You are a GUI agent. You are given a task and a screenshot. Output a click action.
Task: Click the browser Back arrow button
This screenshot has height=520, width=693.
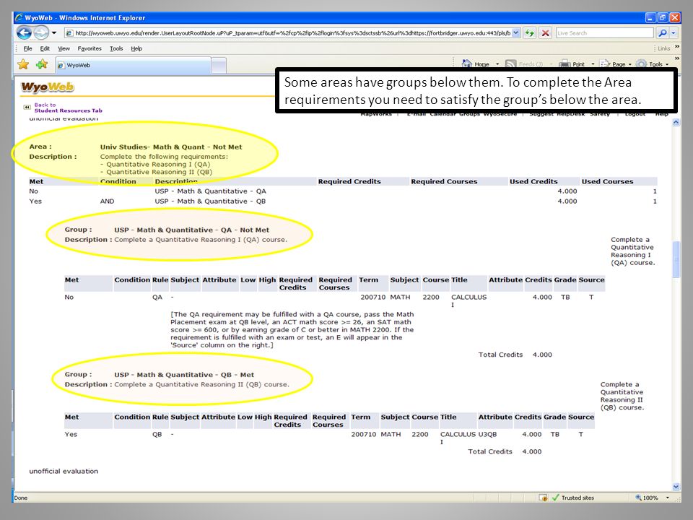pos(24,32)
